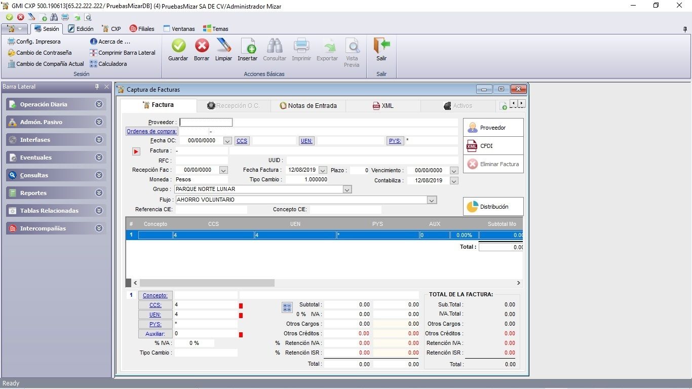Image resolution: width=692 pixels, height=389 pixels.
Task: Open the Contabiliza date dropdown
Action: coord(454,181)
